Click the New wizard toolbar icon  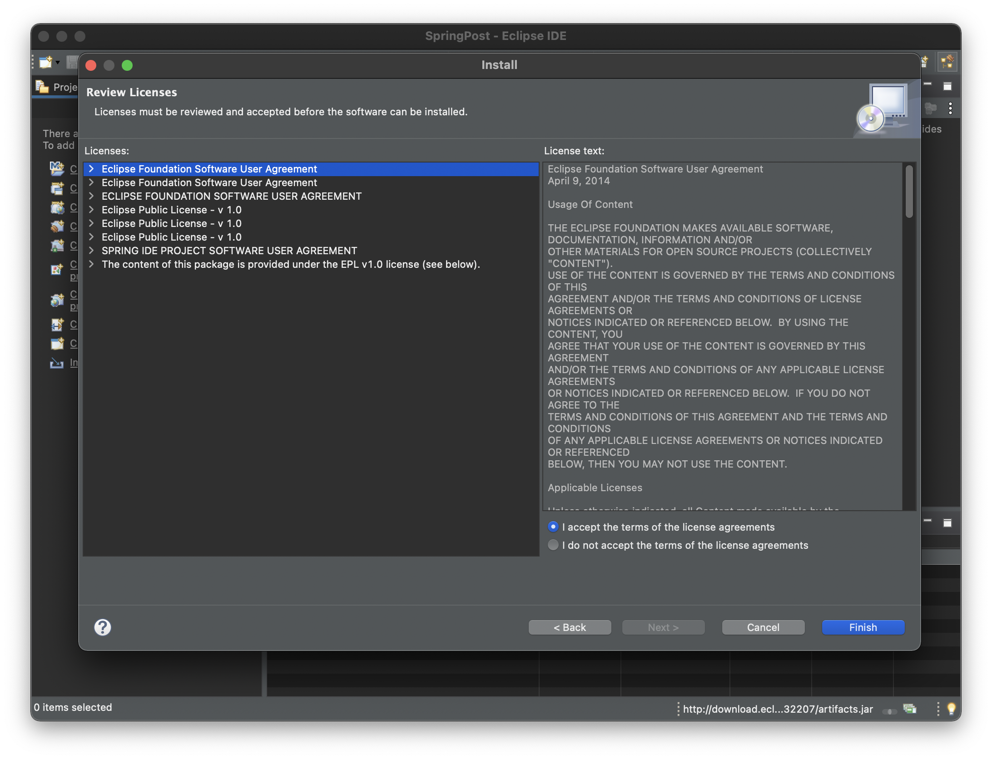[45, 62]
